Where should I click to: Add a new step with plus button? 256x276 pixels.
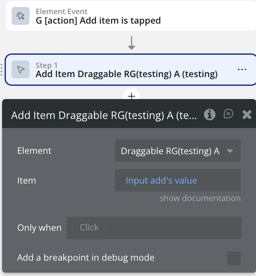131,96
